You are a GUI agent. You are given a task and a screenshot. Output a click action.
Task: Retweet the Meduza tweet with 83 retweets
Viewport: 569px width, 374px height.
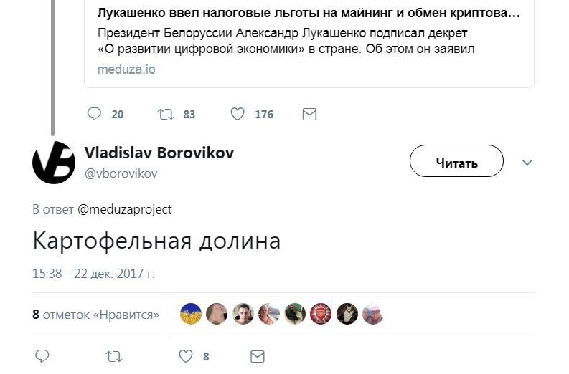pos(166,114)
